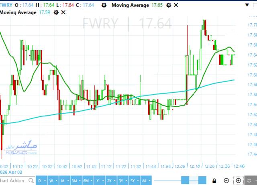This screenshot has height=185, width=257.
Task: Select the W timeframe
Action: (52, 181)
